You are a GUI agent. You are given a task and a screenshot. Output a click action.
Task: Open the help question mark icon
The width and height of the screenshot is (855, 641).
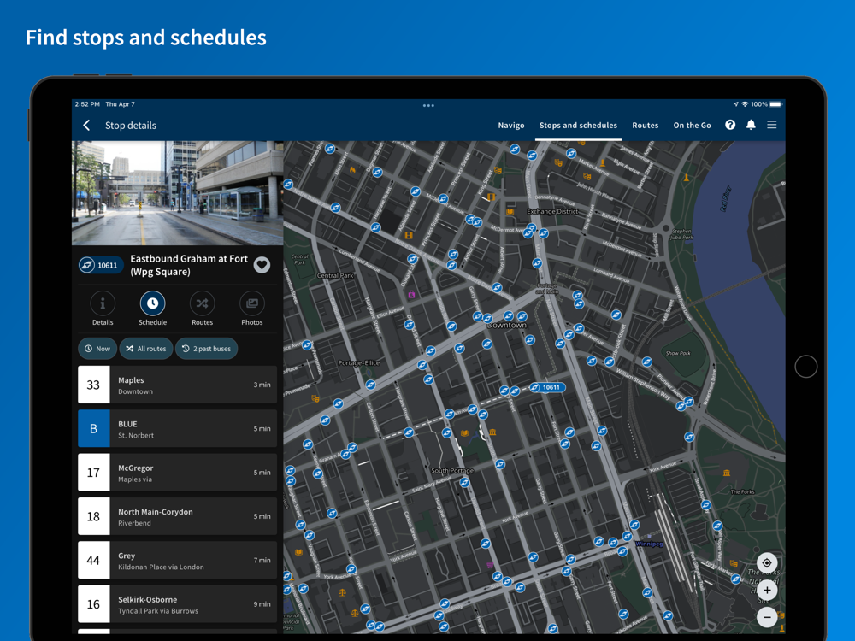point(730,125)
